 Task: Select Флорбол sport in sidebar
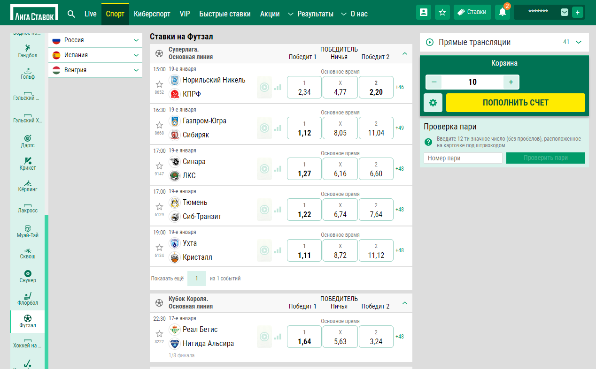(x=28, y=299)
